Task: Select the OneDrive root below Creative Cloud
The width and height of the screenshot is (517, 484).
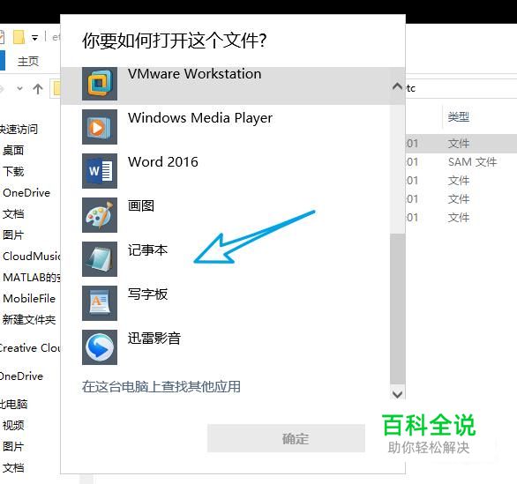Action: [21, 376]
